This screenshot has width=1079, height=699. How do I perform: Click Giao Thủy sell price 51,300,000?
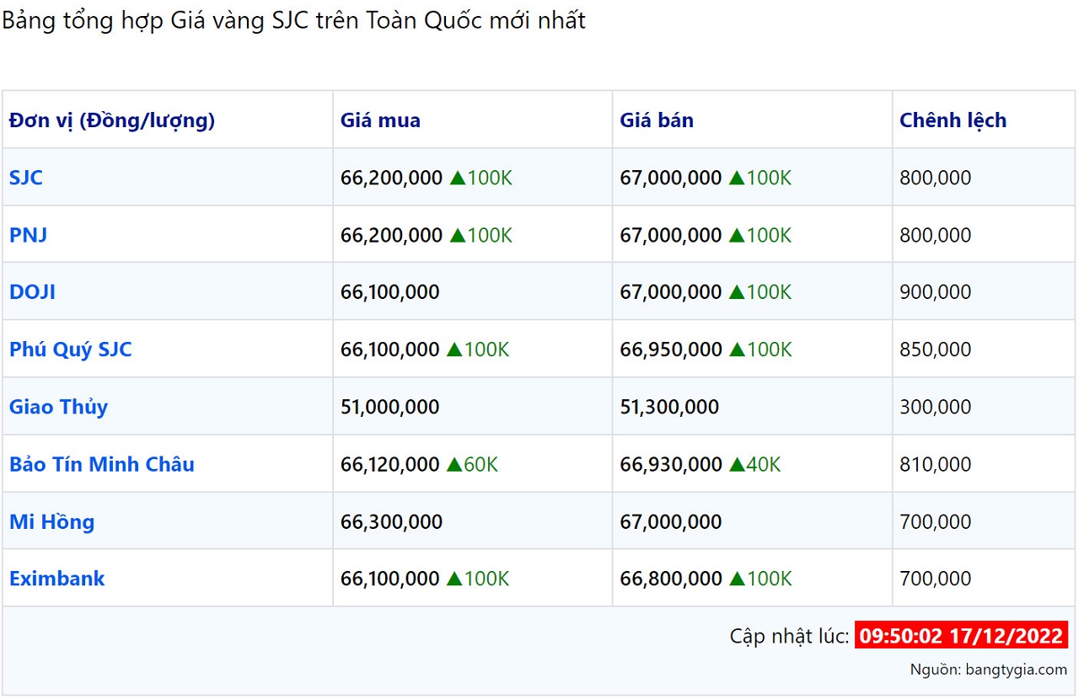(x=669, y=407)
